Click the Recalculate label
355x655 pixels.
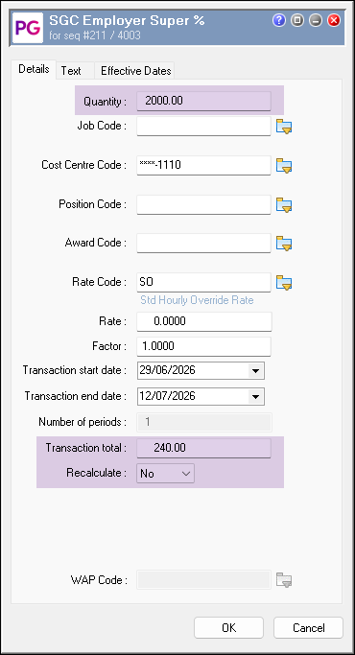coord(97,474)
